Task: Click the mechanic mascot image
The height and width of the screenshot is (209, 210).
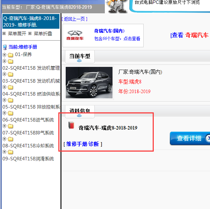Action: coord(117,6)
